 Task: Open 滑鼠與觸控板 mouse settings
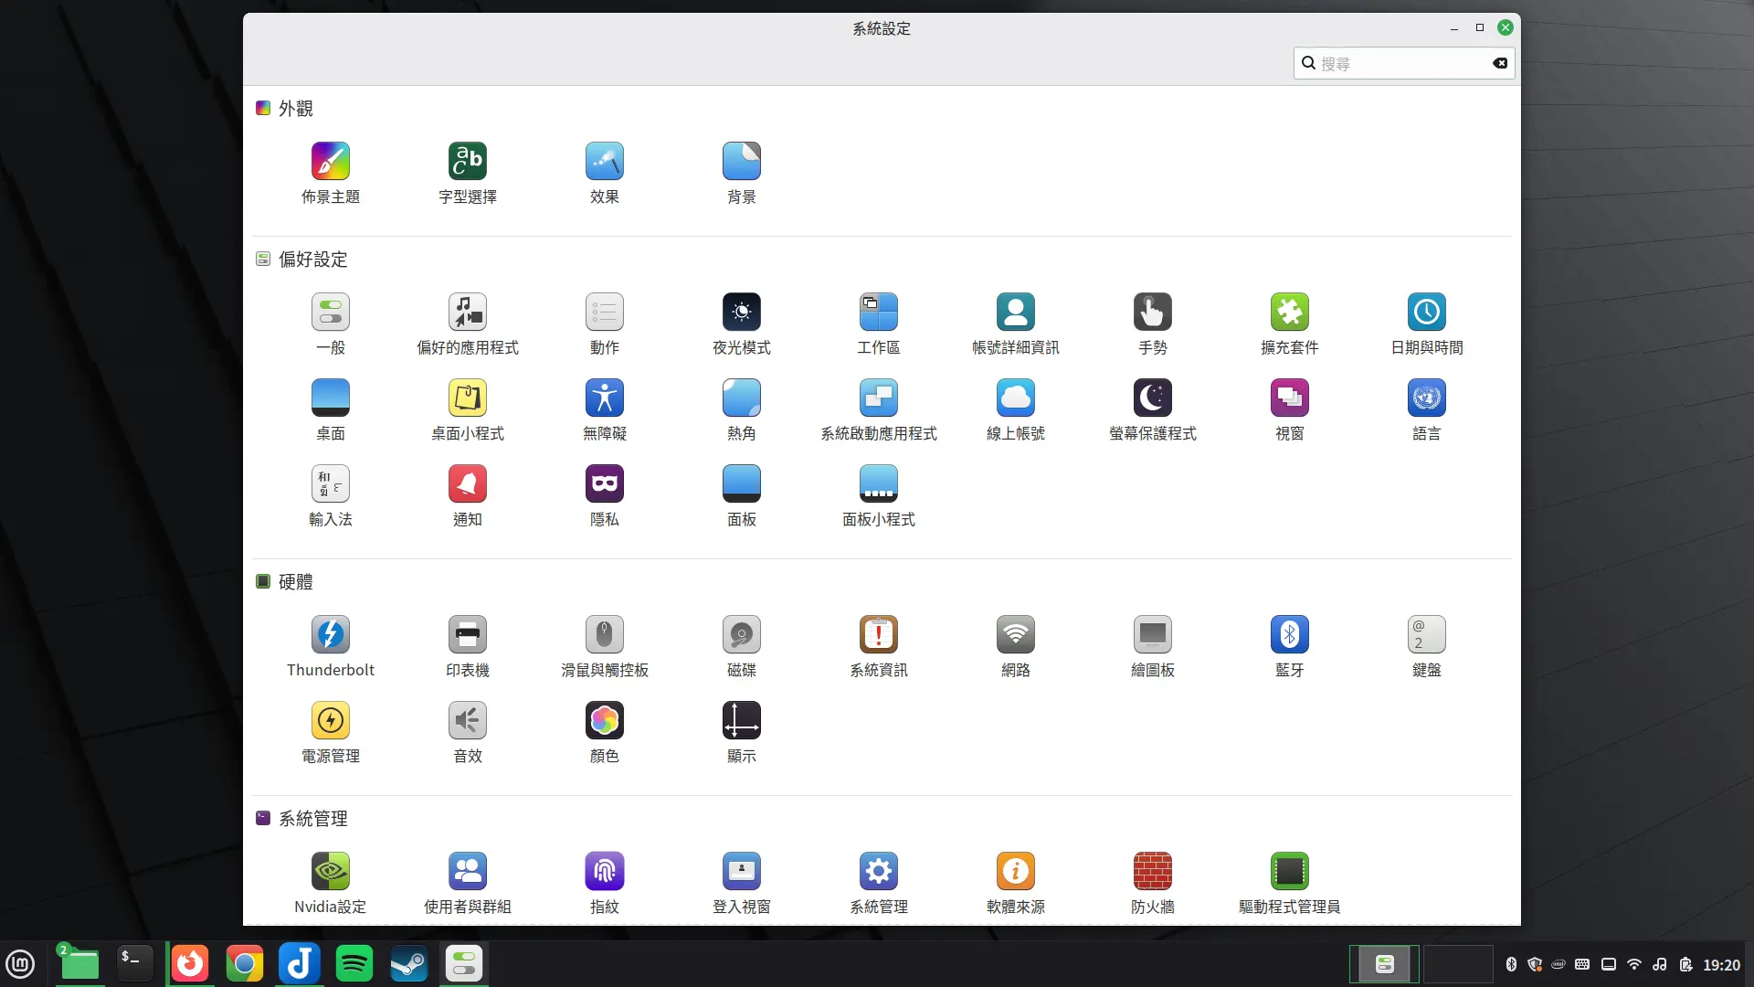604,644
